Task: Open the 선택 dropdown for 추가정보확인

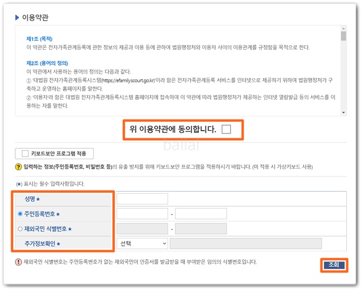Action: point(142,244)
